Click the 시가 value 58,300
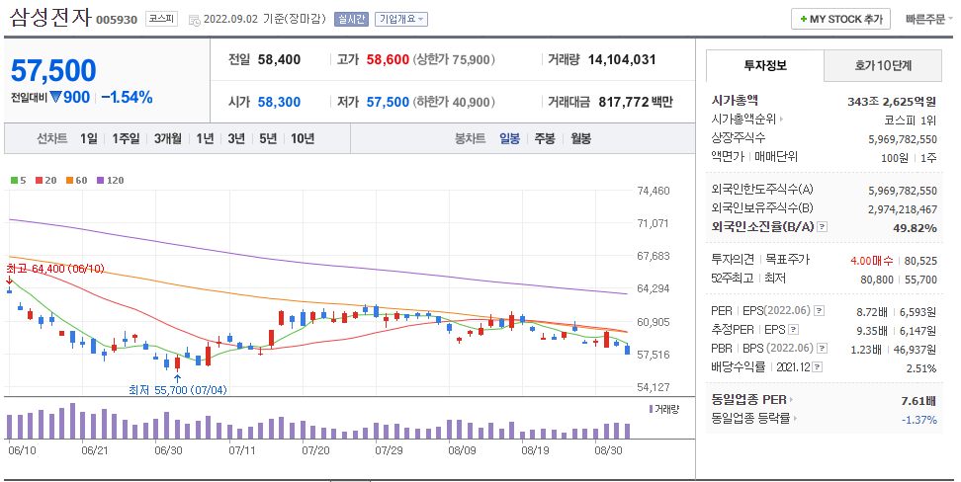 pos(279,102)
